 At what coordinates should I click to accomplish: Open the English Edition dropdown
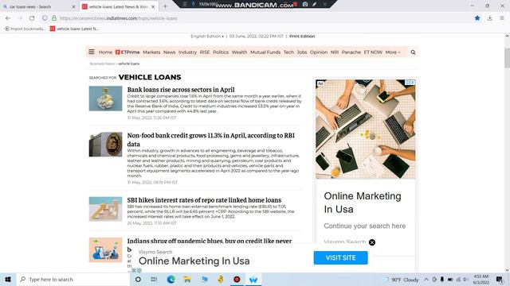(207, 37)
